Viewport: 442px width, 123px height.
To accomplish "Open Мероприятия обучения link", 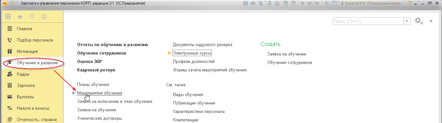I will click(99, 93).
